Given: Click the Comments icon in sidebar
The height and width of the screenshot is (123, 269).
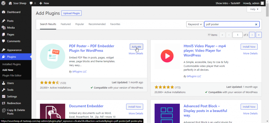Looking at the screenshot, I should pyautogui.click(x=3, y=41).
